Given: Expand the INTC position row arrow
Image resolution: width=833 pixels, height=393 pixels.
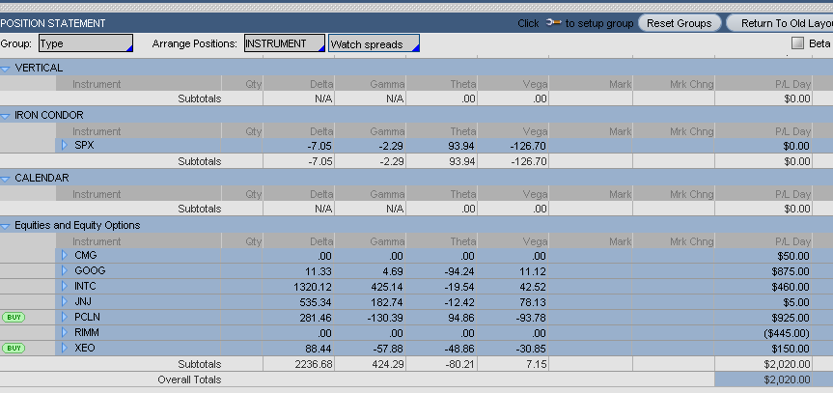Looking at the screenshot, I should [65, 286].
